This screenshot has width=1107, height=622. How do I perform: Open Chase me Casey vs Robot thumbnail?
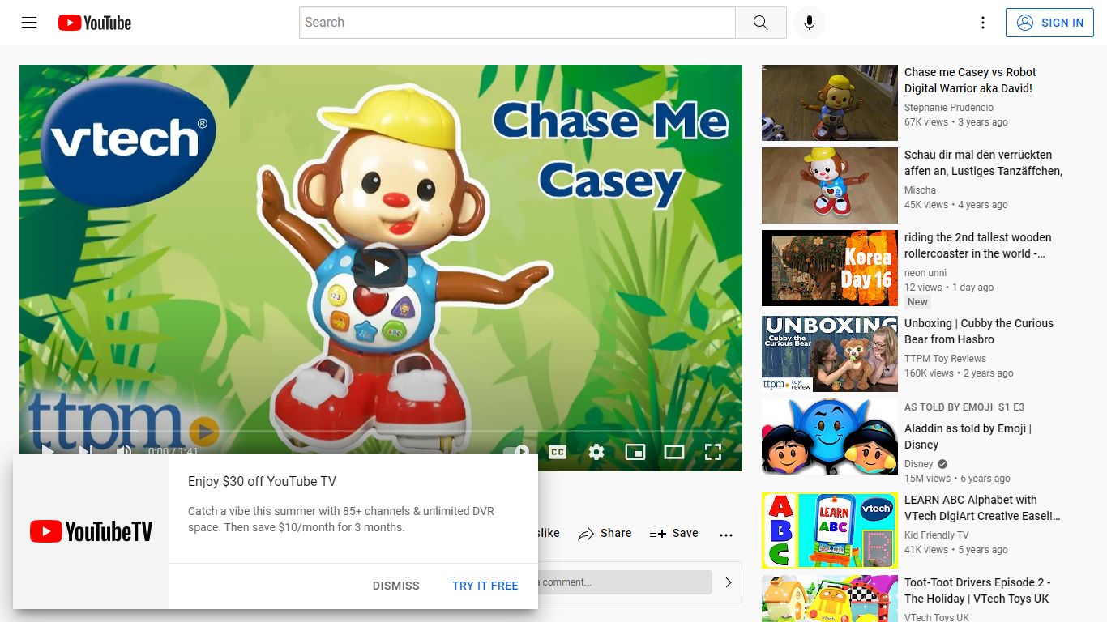[x=830, y=103]
